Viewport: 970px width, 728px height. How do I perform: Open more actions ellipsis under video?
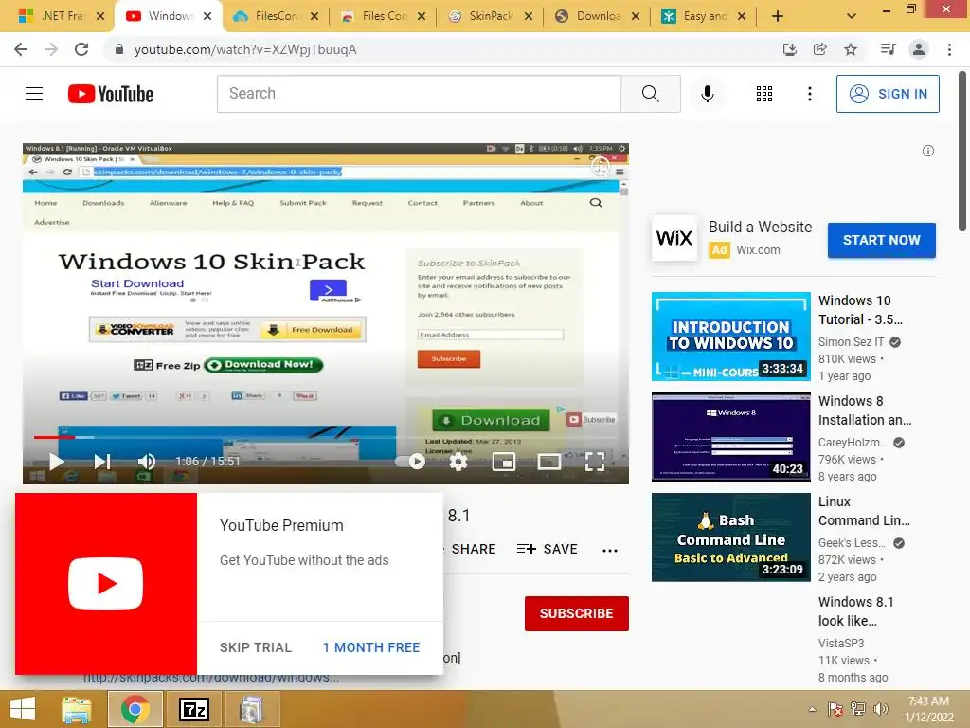[610, 550]
